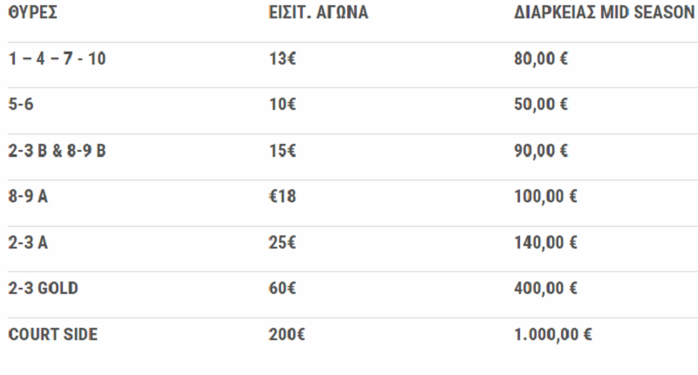698x375 pixels.
Task: Select the 60€ match ticket price
Action: [282, 289]
